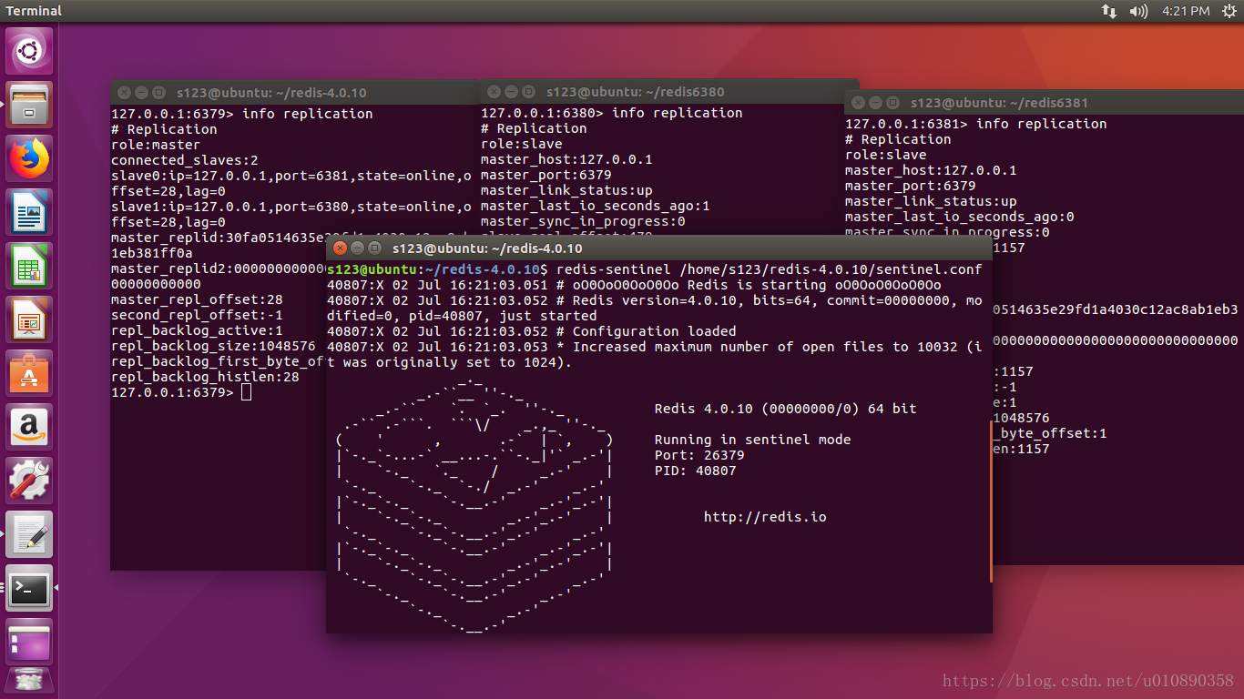Open the Ubuntu Dash search launcher
The width and height of the screenshot is (1244, 699).
(29, 51)
